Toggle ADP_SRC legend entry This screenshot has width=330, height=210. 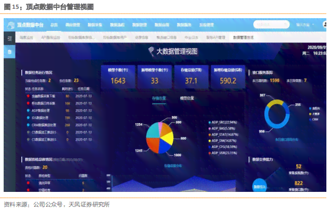tap(223, 122)
